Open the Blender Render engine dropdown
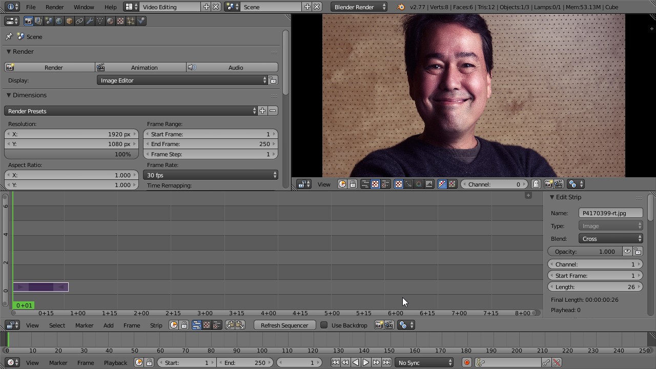The image size is (656, 369). pos(359,7)
